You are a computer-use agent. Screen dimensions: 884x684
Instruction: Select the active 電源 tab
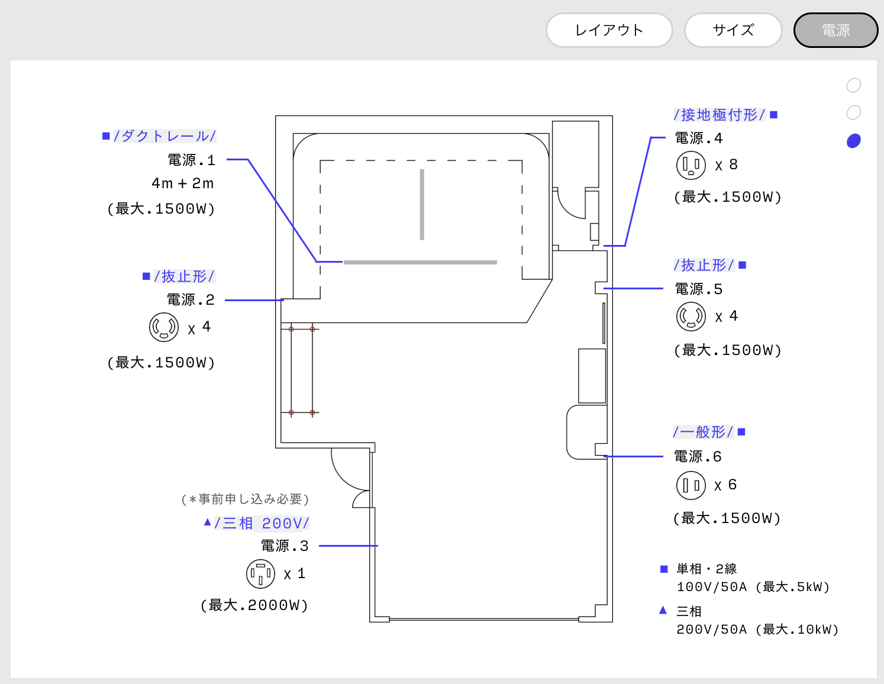point(835,30)
